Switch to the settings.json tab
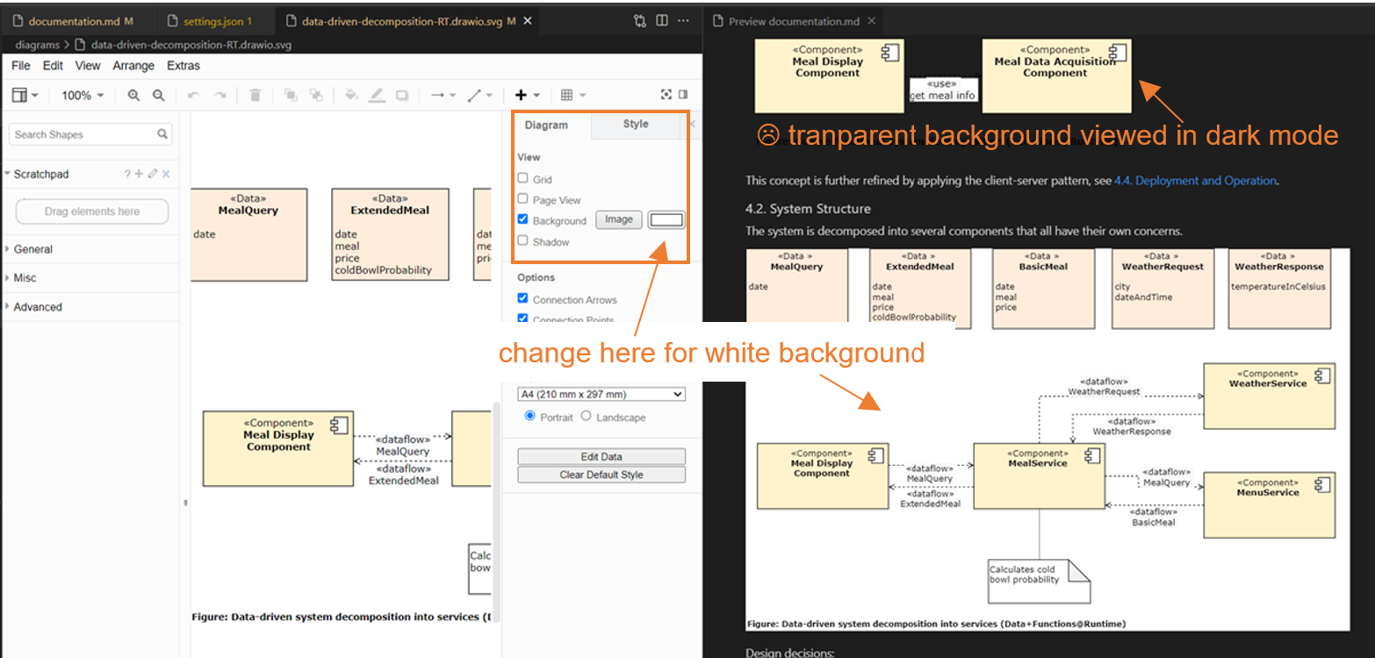This screenshot has height=658, width=1375. click(x=218, y=21)
